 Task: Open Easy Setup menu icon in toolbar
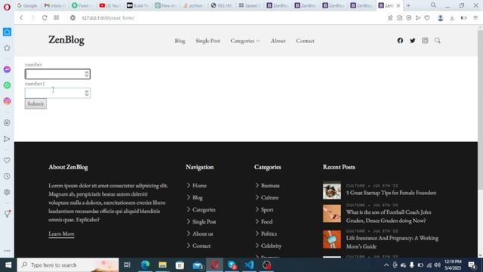tap(475, 18)
